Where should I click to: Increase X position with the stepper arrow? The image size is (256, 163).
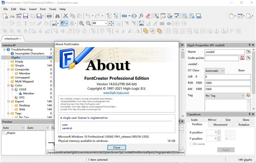(x=219, y=131)
